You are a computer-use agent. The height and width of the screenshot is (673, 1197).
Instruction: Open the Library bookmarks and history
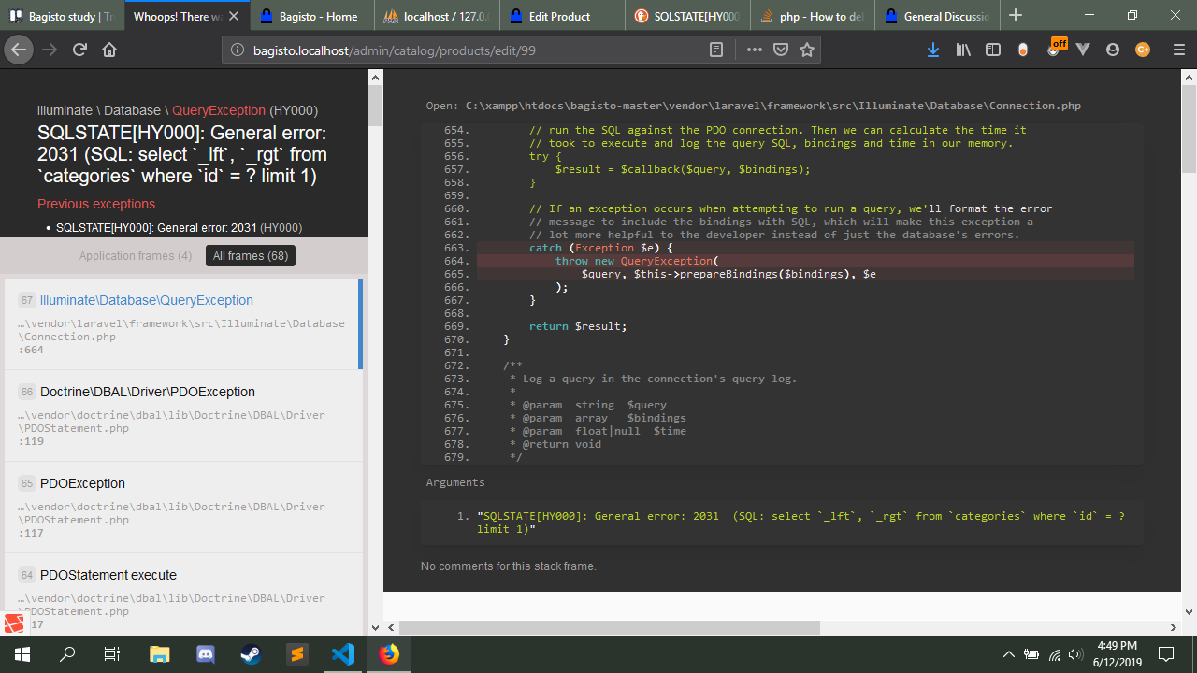963,50
